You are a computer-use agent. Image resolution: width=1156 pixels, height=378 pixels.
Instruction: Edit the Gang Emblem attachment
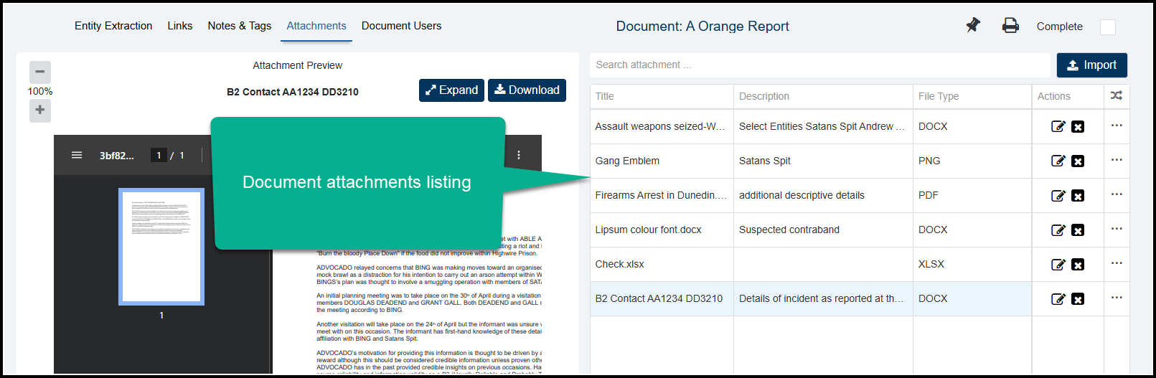click(1058, 161)
